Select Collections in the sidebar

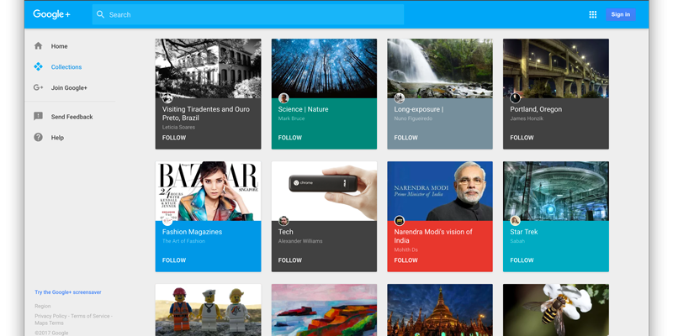point(66,67)
